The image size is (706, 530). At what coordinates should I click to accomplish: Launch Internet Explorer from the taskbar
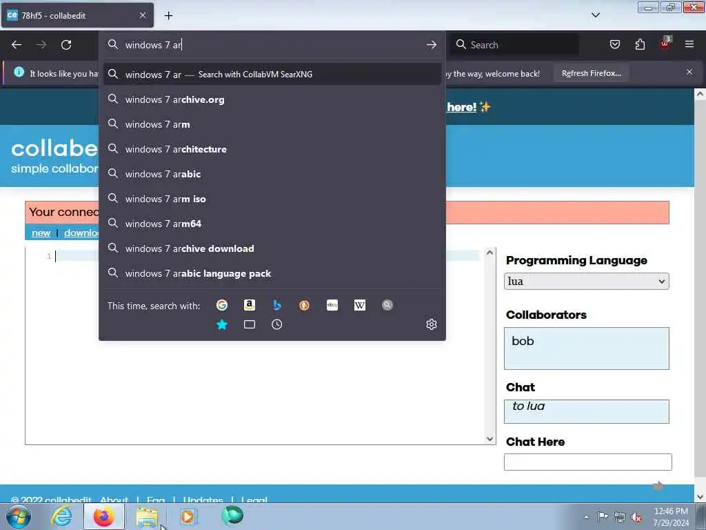pos(61,517)
